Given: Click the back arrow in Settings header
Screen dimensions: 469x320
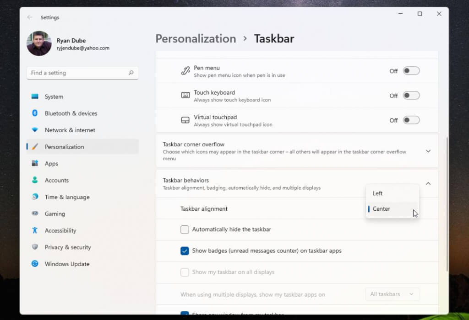Looking at the screenshot, I should pyautogui.click(x=30, y=17).
